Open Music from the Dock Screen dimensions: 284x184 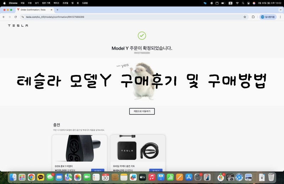[152, 177]
